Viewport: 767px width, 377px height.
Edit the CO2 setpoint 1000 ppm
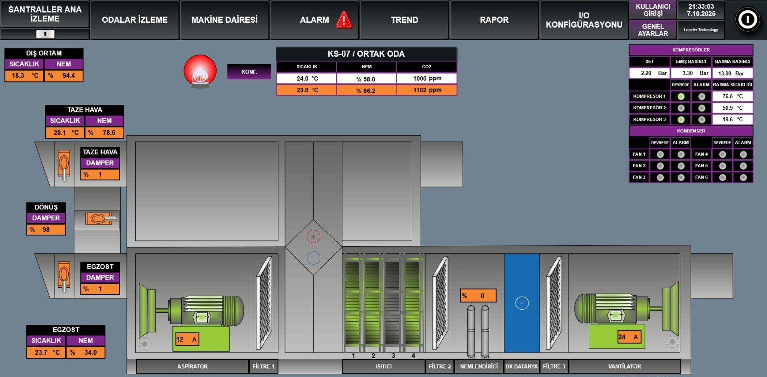pos(427,79)
